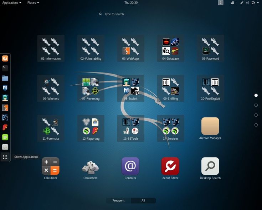Focus the Type to search field
The image size is (262, 210).
[x=131, y=14]
